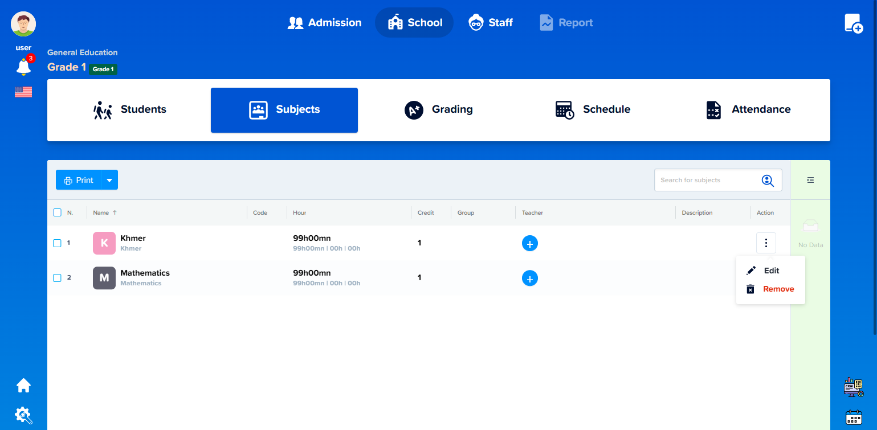Click the add document icon top-right
877x430 pixels.
tap(853, 23)
